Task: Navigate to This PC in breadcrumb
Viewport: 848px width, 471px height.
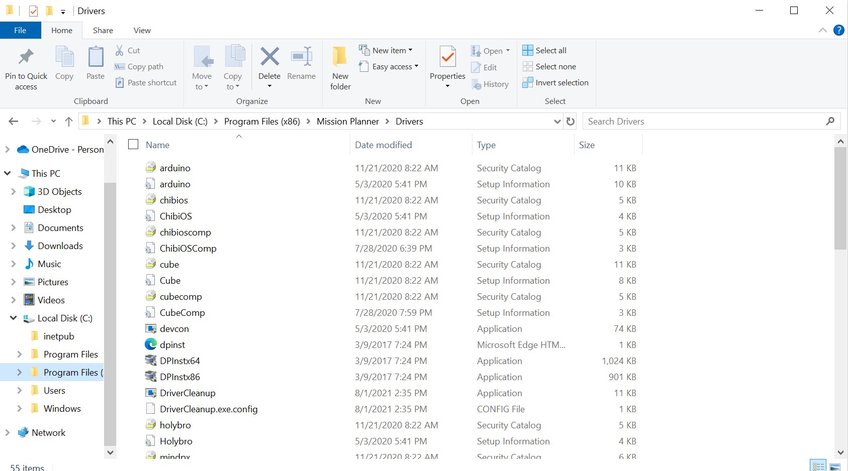Action: 122,121
